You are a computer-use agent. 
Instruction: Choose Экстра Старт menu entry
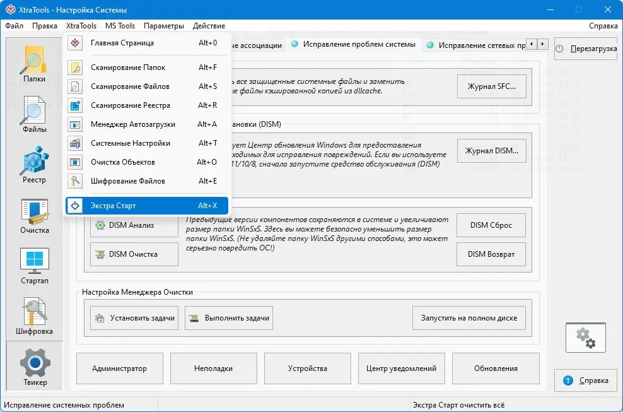[x=147, y=206]
